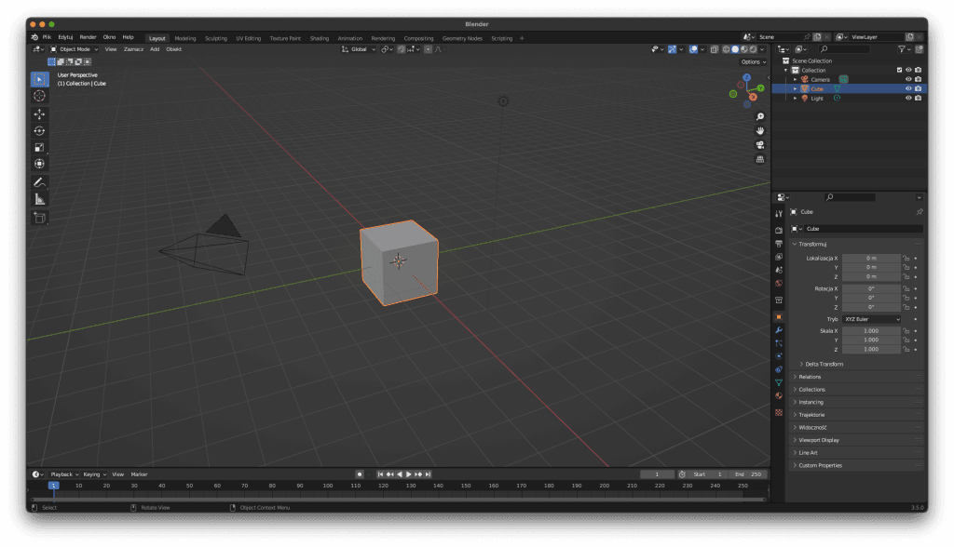Click the Options button in viewport
The height and width of the screenshot is (547, 954).
pos(753,62)
